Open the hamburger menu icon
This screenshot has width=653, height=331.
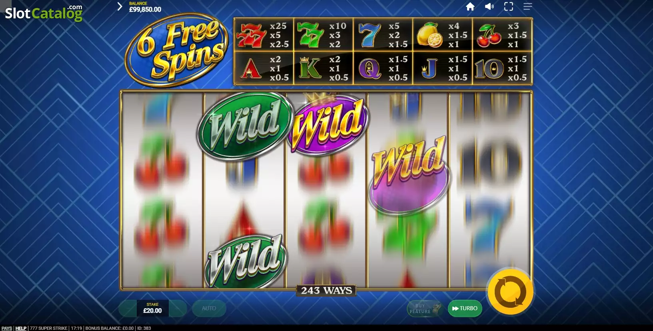527,6
